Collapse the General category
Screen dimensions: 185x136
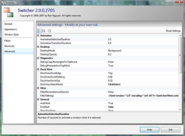(x=38, y=100)
